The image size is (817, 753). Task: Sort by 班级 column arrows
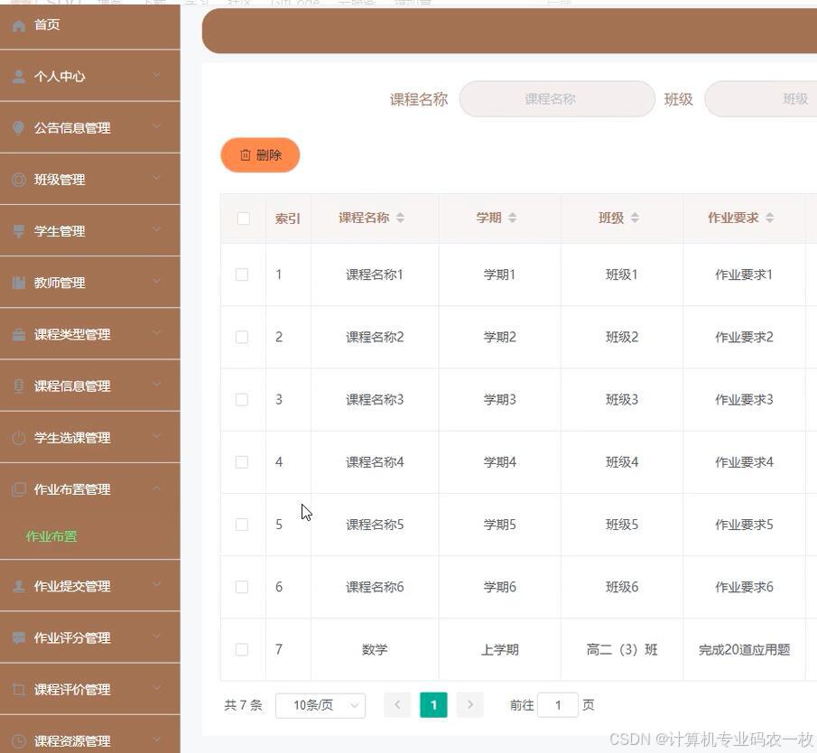click(x=635, y=218)
